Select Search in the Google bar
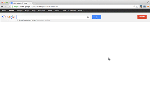Viewport: 150px width, 93px height. click(x=11, y=10)
